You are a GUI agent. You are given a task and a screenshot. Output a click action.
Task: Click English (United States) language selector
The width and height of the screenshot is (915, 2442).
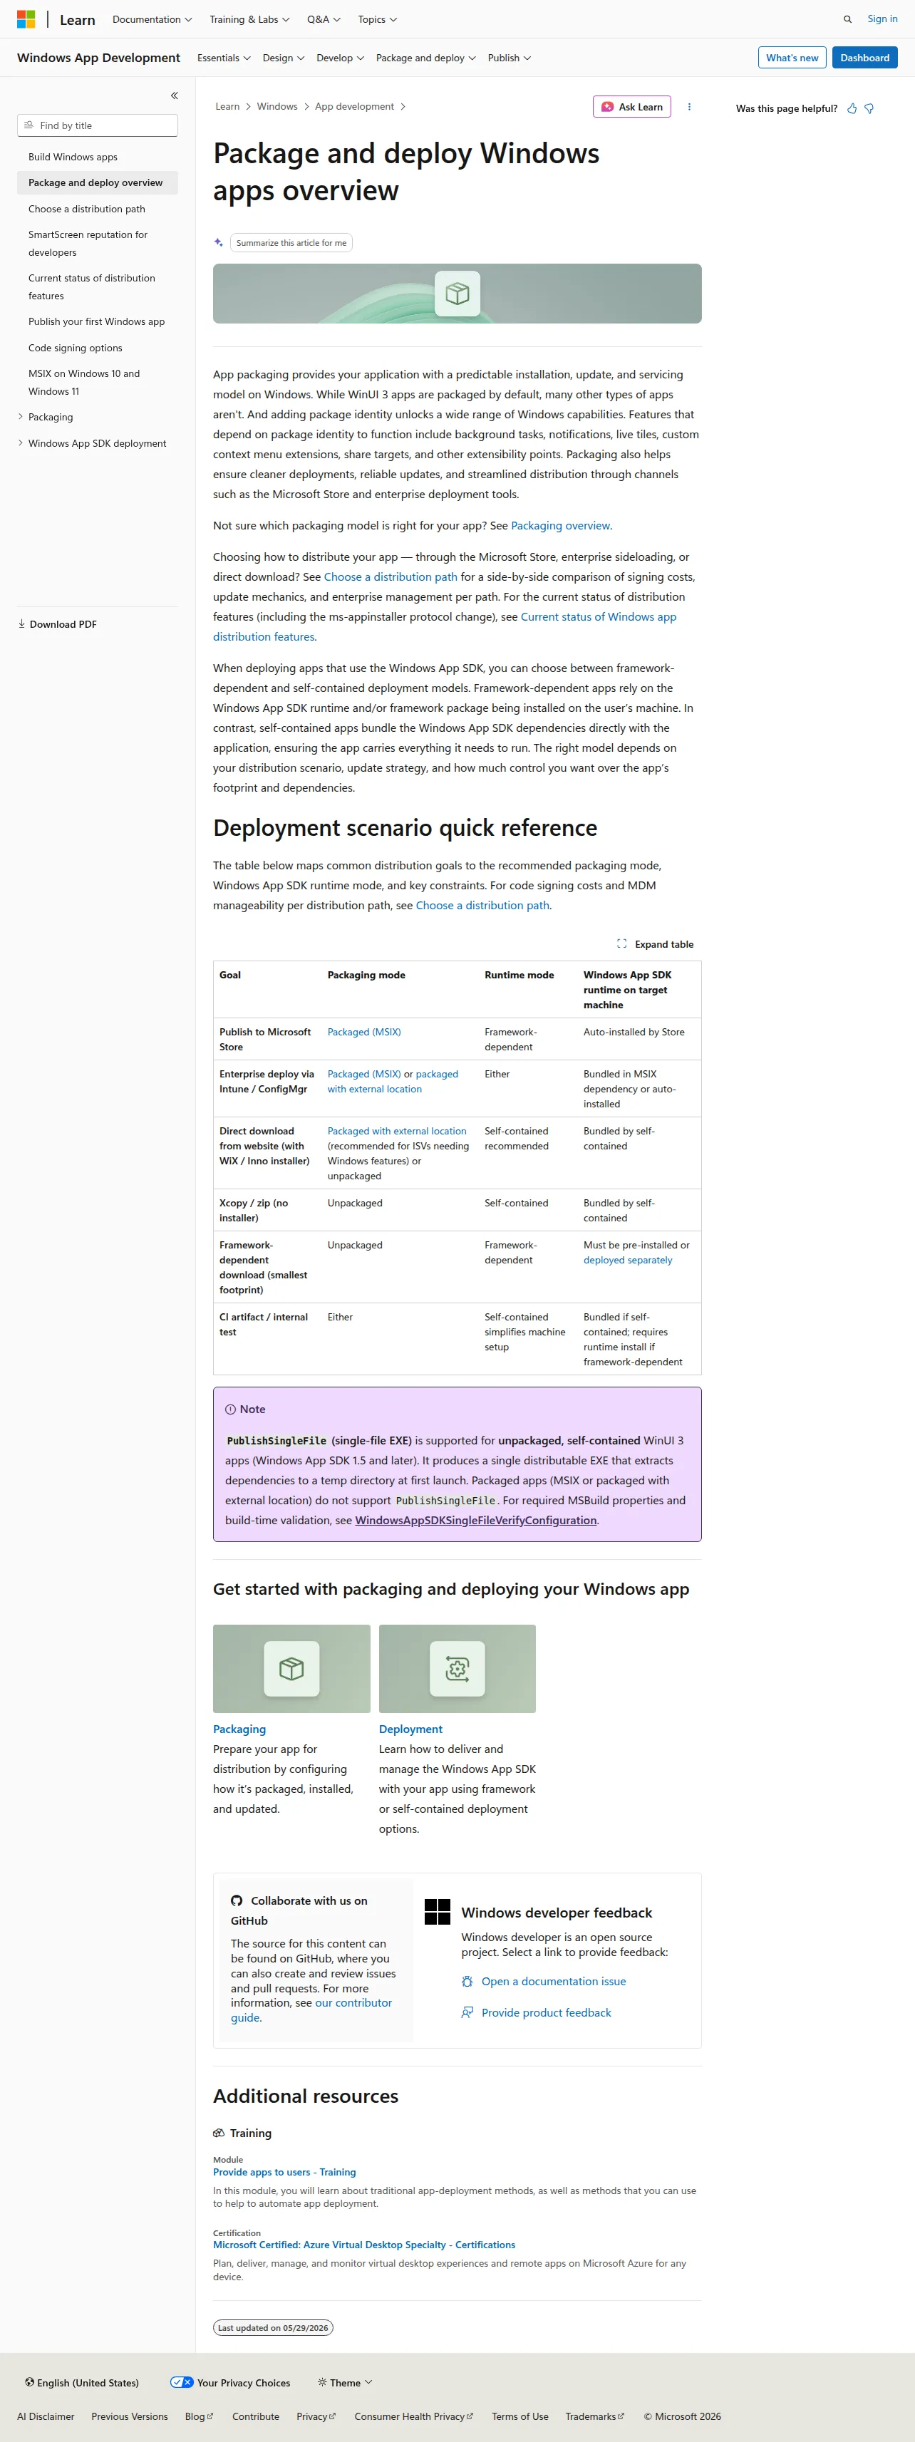pos(81,2382)
